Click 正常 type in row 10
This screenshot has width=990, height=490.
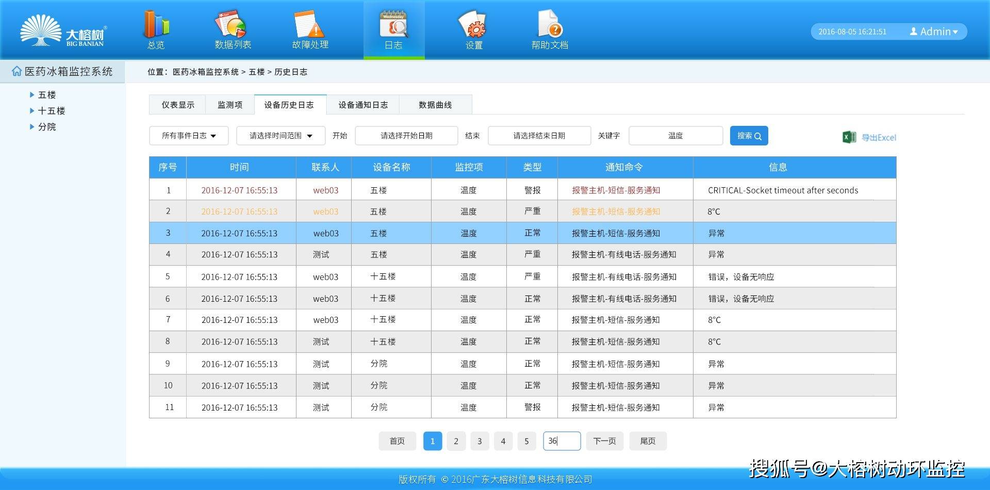coord(533,385)
